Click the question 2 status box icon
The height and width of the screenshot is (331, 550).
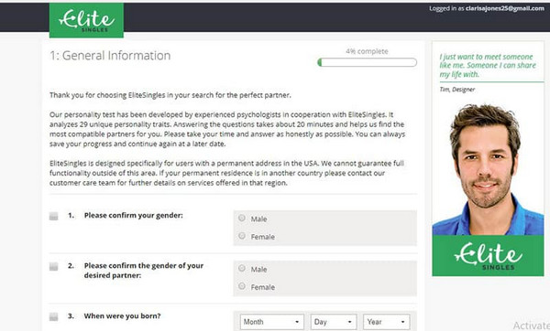54,266
